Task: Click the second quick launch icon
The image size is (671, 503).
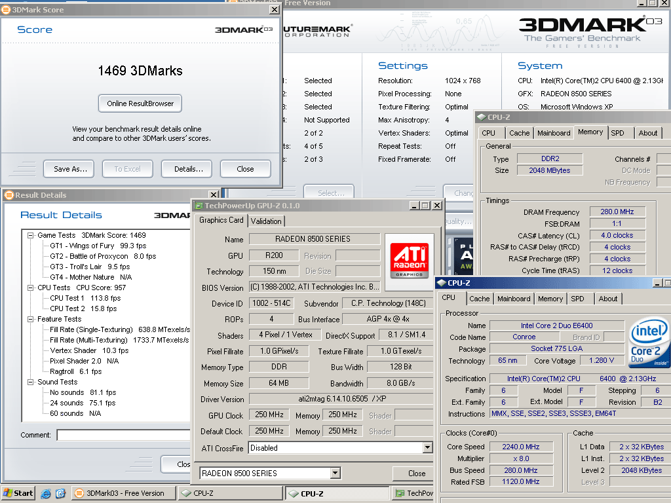Action: click(60, 493)
